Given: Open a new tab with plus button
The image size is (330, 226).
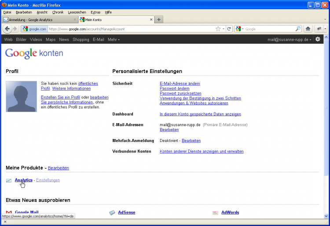Looking at the screenshot, I should (159, 20).
